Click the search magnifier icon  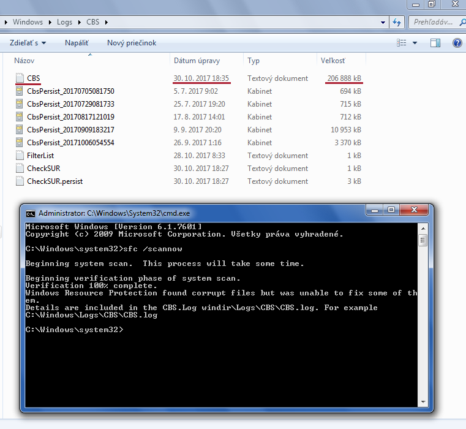click(x=459, y=22)
